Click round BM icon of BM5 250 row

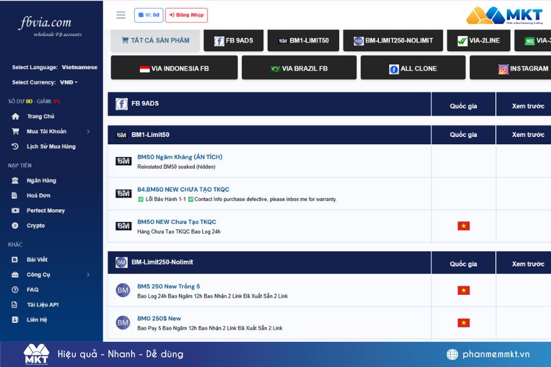click(x=123, y=291)
